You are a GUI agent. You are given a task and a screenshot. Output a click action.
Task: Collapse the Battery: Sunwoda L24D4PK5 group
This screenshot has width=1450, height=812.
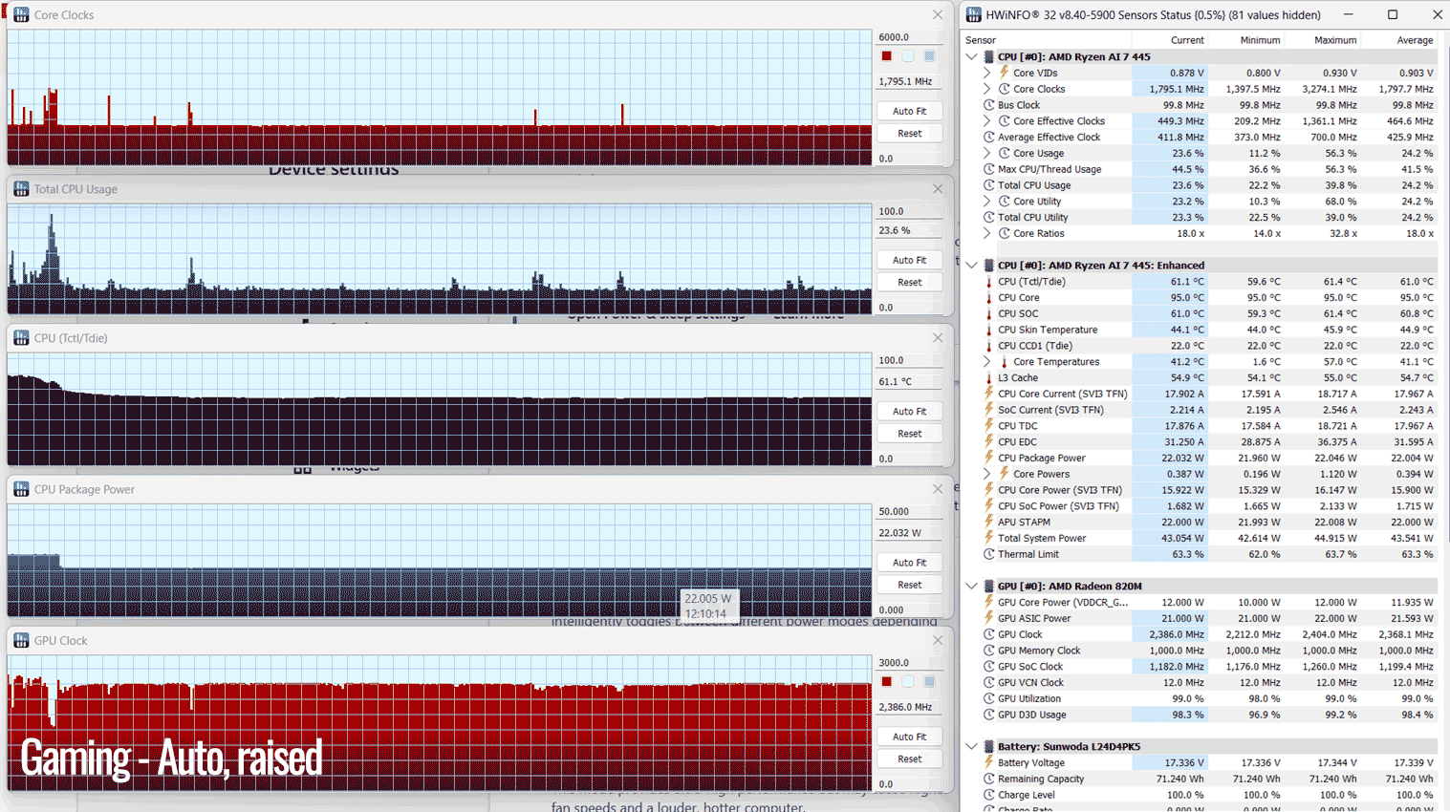click(x=972, y=747)
